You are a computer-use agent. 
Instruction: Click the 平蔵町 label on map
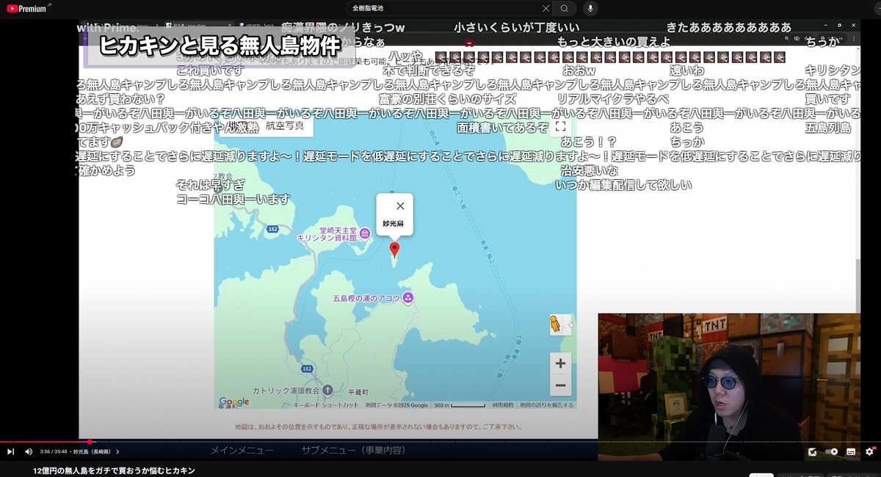(x=358, y=392)
